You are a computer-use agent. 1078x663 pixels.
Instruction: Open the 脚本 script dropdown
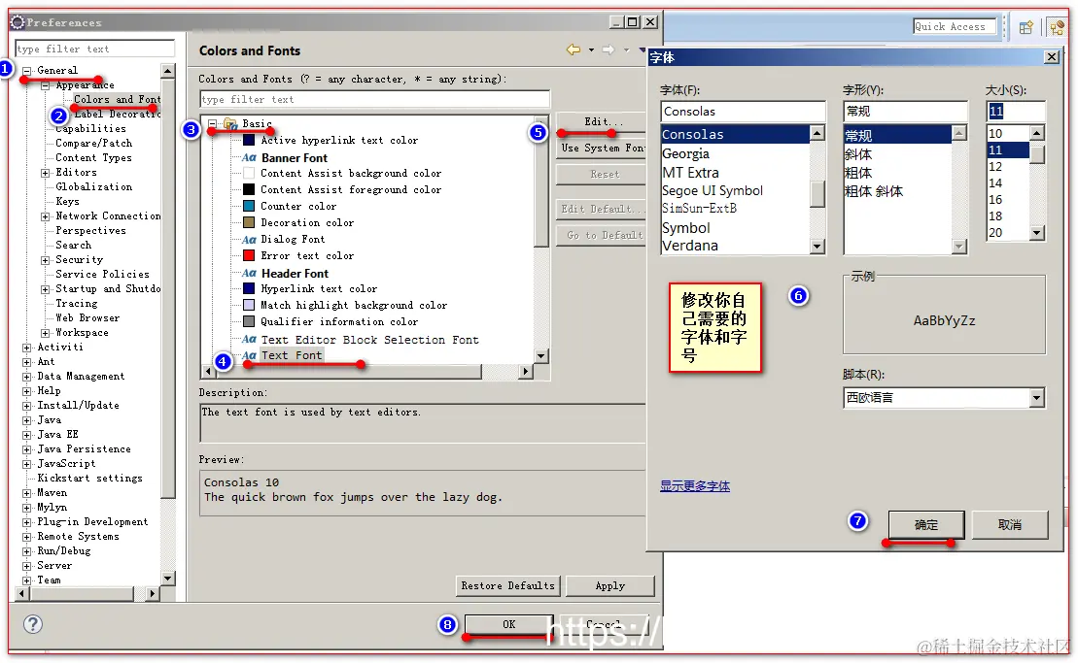tap(1037, 397)
